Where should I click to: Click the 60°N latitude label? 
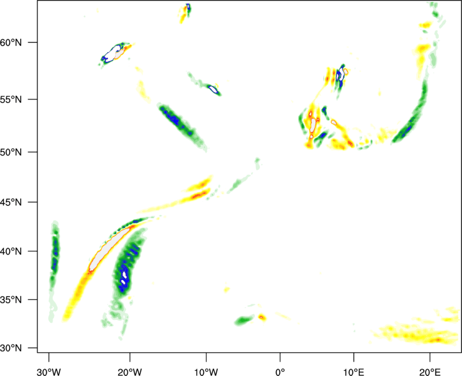[11, 43]
